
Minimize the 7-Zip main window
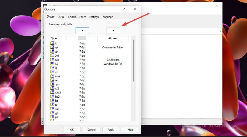point(194,6)
